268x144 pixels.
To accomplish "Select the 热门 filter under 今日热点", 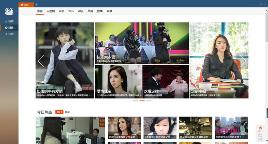I will point(59,112).
